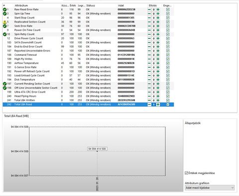This screenshot has width=239, height=196.
Task: Toggle enable checkbox for Spin Retry Count
Action: tap(168, 34)
